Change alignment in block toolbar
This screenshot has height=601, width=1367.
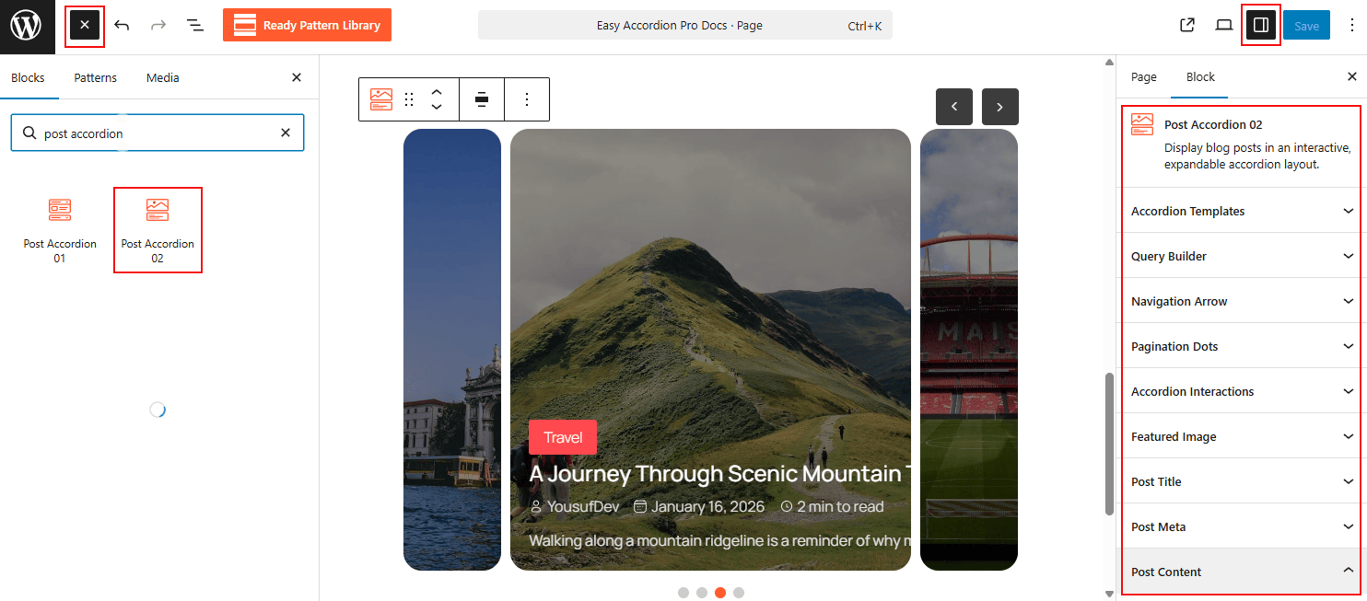[x=482, y=99]
